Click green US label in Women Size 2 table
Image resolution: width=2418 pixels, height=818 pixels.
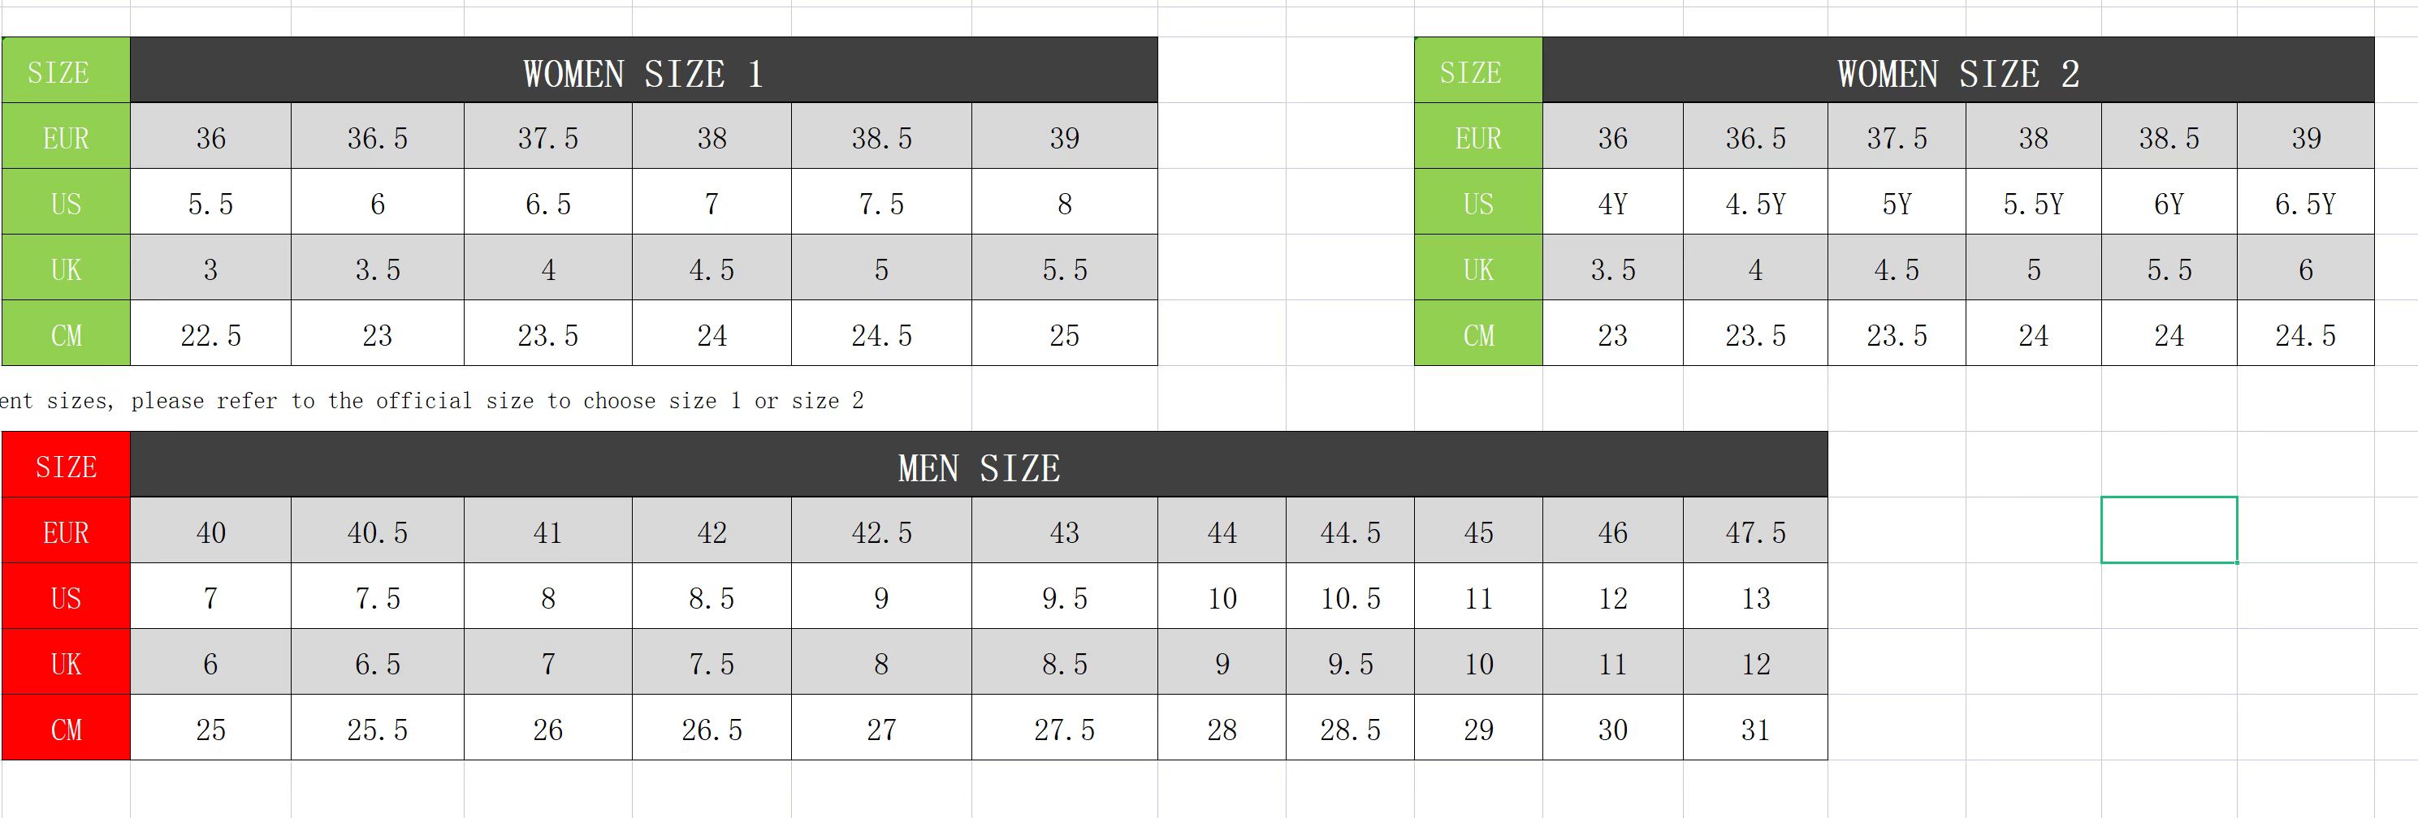click(1477, 203)
